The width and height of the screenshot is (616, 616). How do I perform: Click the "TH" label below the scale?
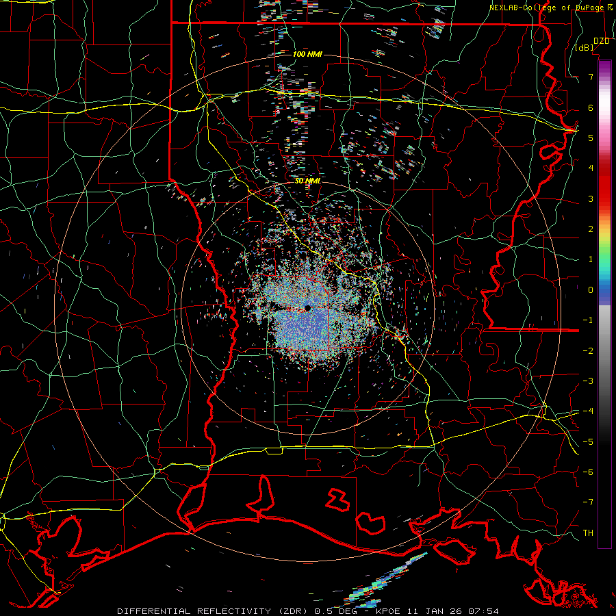tap(588, 533)
